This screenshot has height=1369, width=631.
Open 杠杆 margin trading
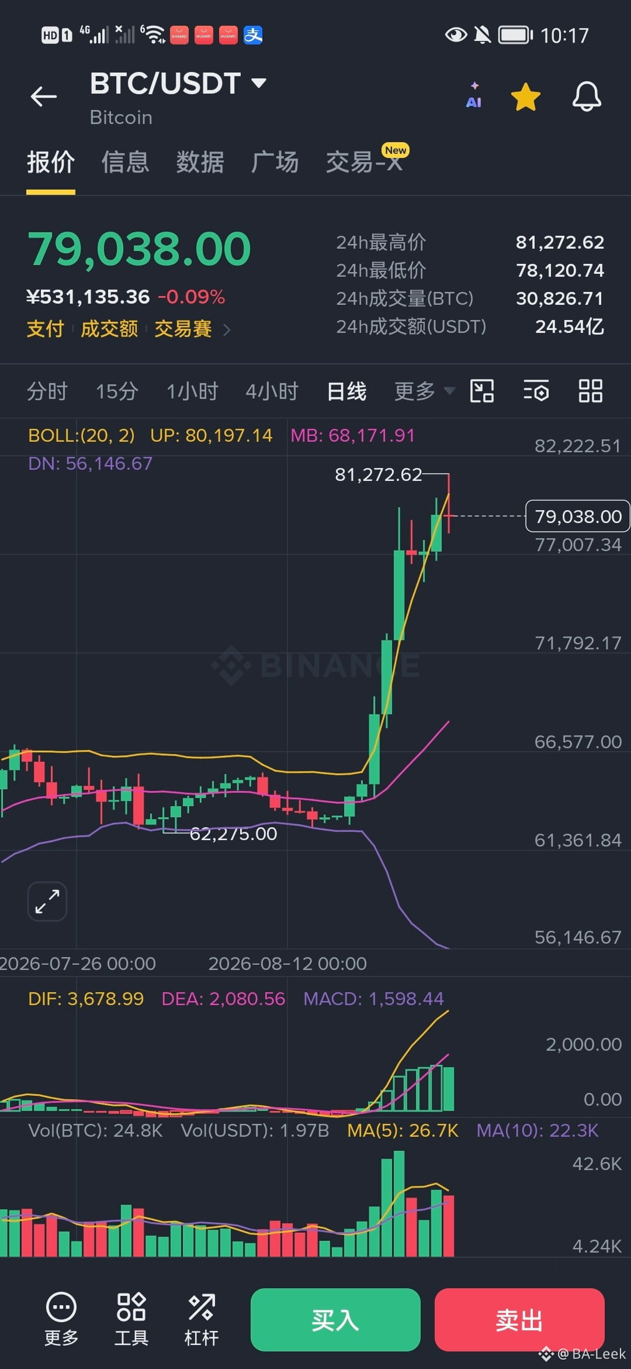coord(202,1320)
